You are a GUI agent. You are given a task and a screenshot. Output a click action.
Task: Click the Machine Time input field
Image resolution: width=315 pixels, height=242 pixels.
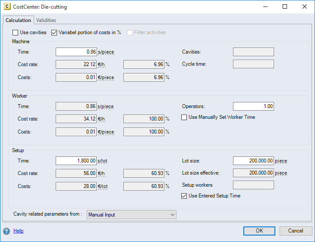76,52
